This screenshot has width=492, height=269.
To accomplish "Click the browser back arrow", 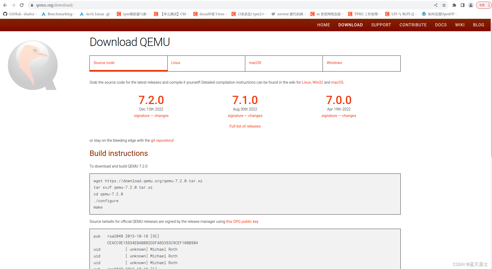I will [x=5, y=5].
